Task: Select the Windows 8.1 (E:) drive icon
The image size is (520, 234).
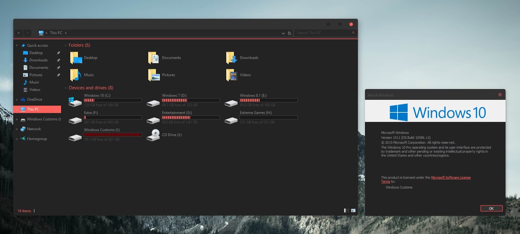Action: [x=231, y=103]
